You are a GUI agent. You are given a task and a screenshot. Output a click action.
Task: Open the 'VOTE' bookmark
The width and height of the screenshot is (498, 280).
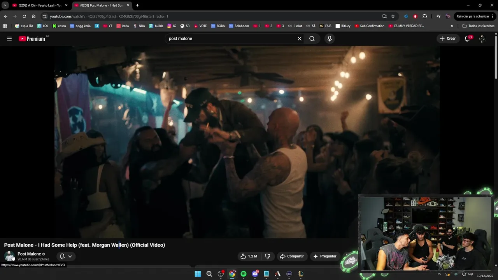[200, 26]
